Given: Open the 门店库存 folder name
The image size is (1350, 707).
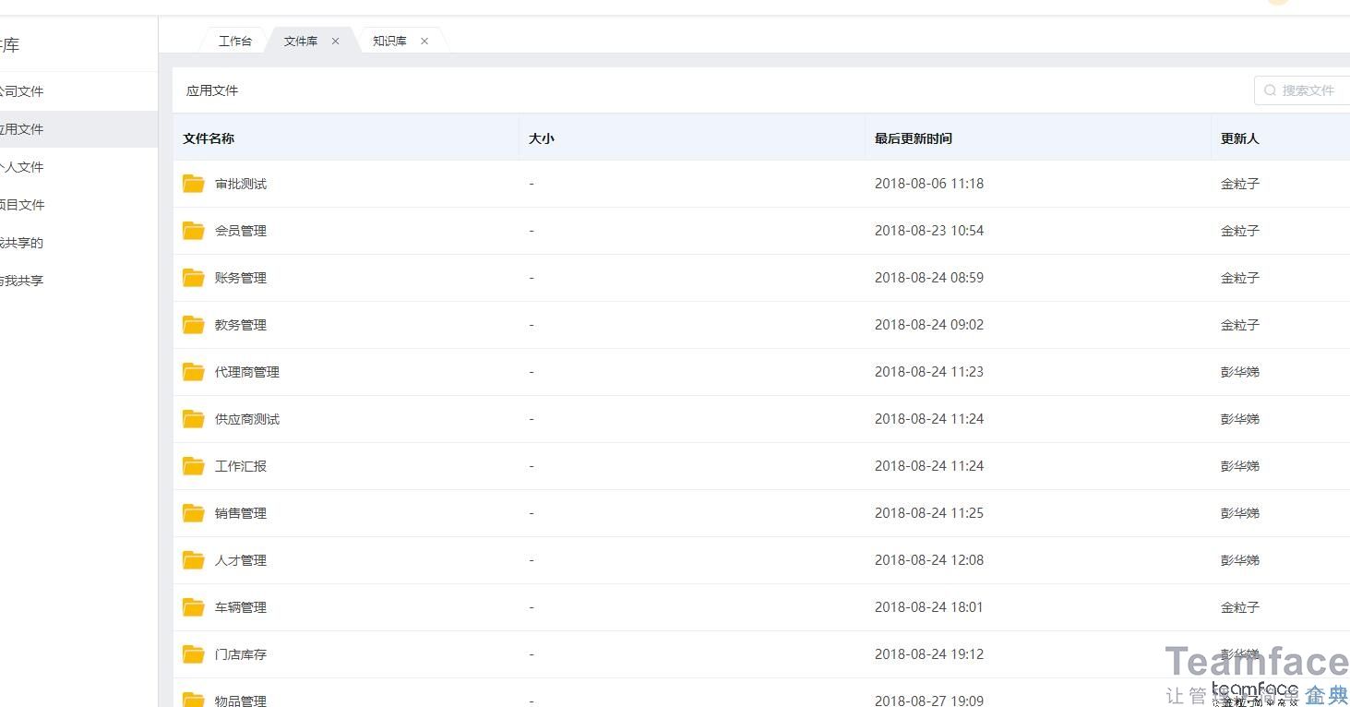Looking at the screenshot, I should (241, 654).
